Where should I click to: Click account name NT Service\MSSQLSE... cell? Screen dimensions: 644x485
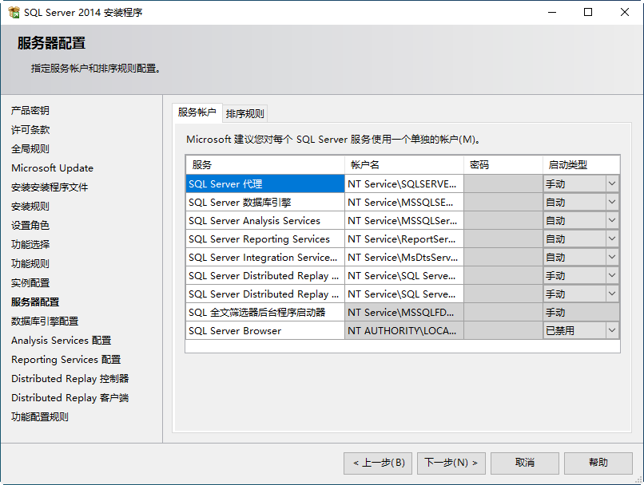(x=404, y=202)
